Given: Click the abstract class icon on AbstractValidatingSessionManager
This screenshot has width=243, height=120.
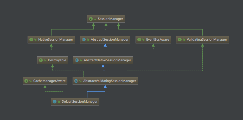Looking at the screenshot, I should coord(76,81).
